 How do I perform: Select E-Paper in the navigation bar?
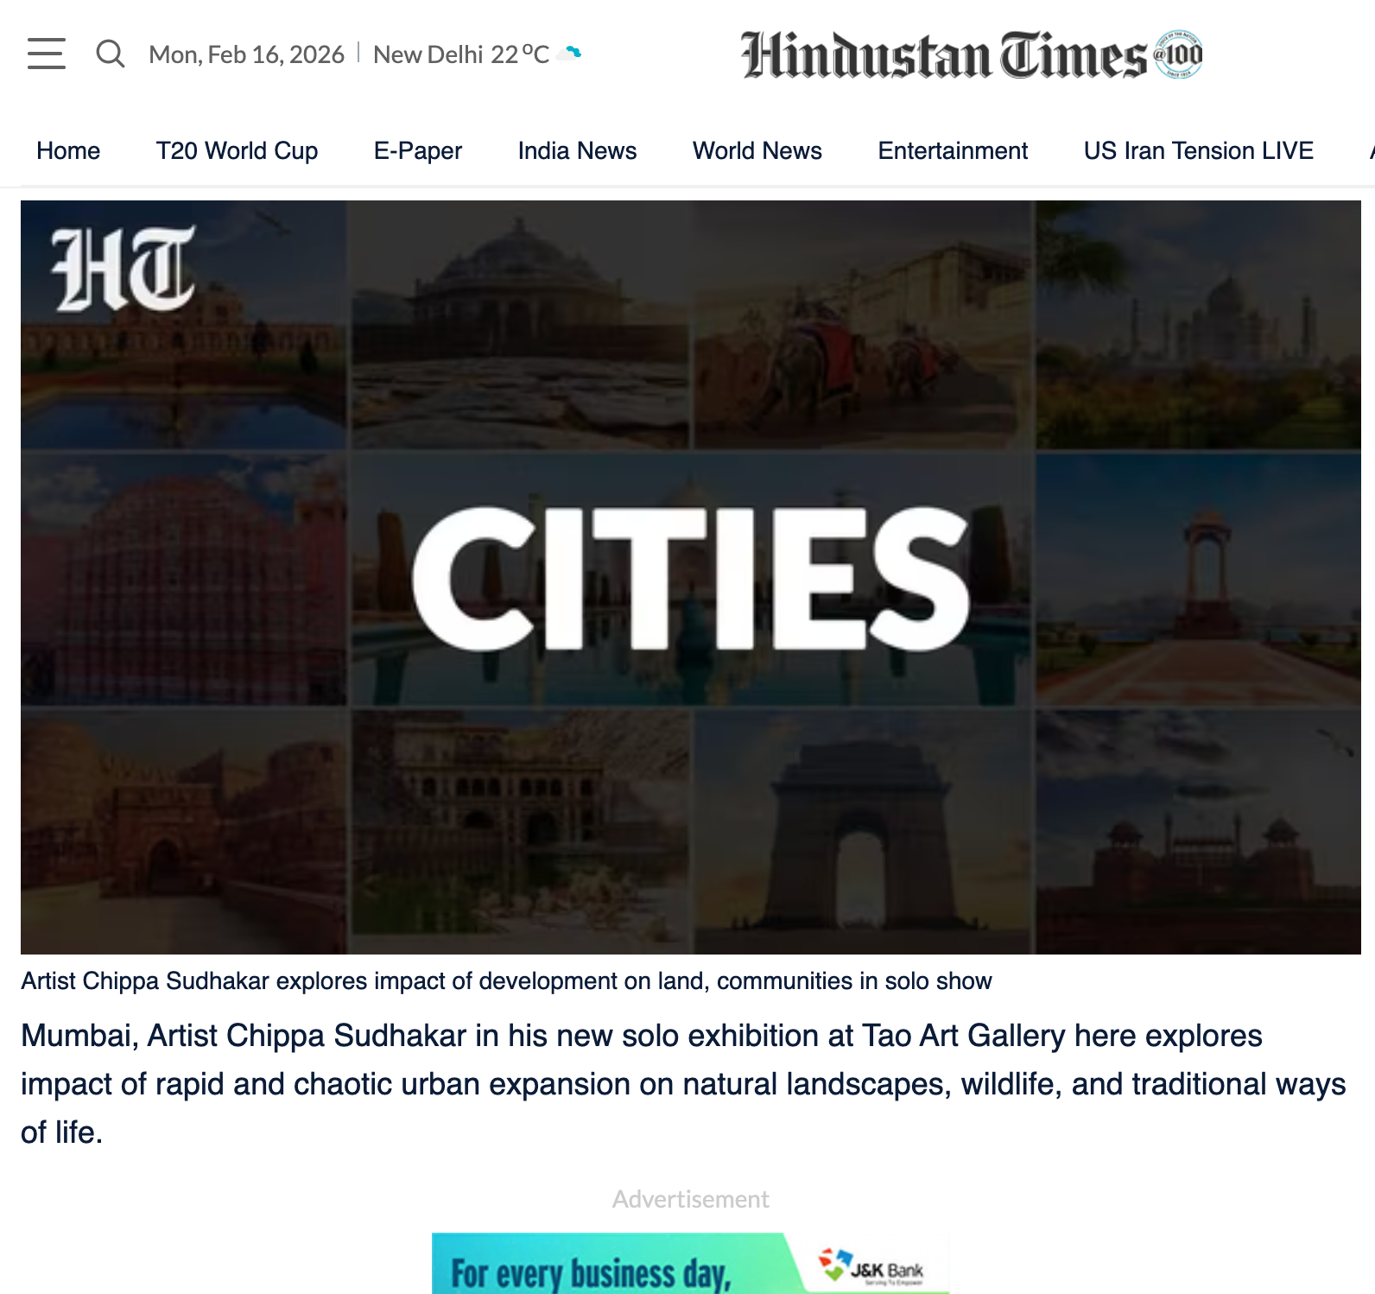pos(418,151)
